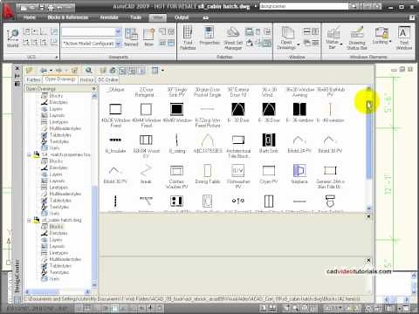Switch to the Tools ribbon tab
Viewport: 419px width, 314px height.
(x=135, y=17)
